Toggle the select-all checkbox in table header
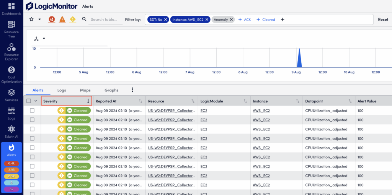This screenshot has height=195, width=392. coord(29,101)
